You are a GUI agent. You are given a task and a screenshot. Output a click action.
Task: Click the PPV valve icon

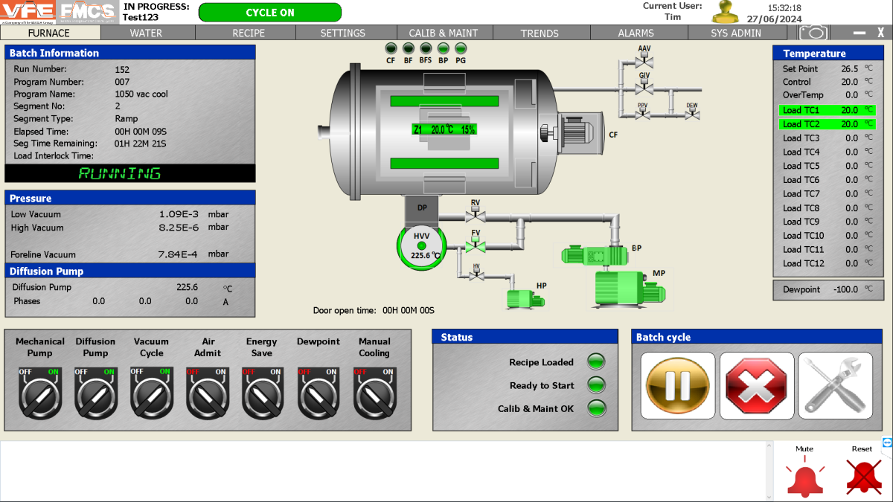pos(643,115)
